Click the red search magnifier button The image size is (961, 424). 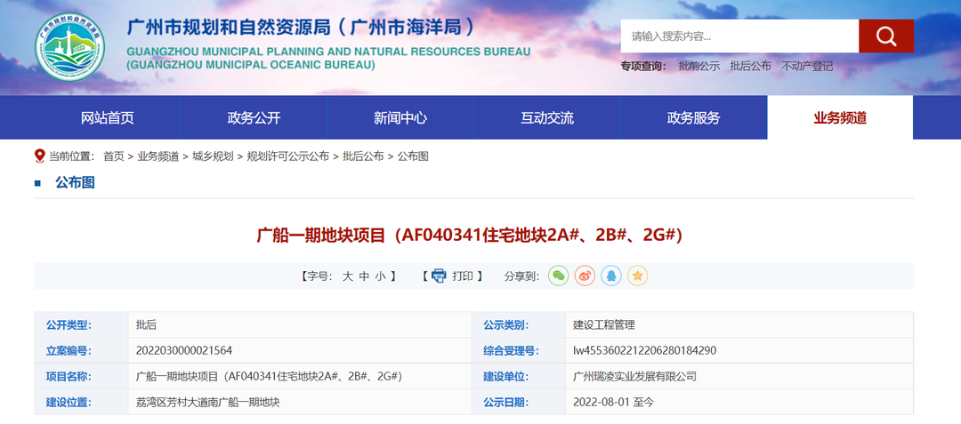click(885, 36)
